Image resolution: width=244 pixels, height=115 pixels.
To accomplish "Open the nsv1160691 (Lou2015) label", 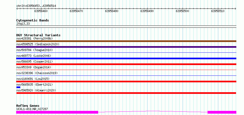I will coord(33,79).
